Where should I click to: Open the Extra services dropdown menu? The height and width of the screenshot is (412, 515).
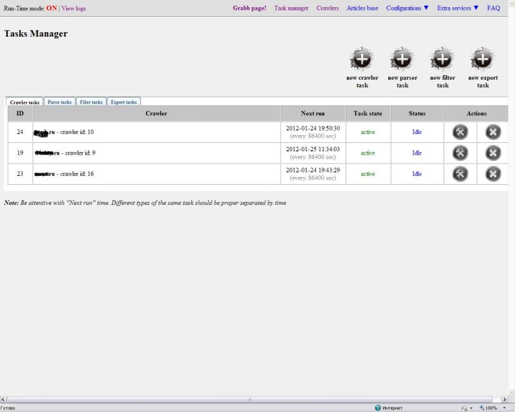coord(458,8)
